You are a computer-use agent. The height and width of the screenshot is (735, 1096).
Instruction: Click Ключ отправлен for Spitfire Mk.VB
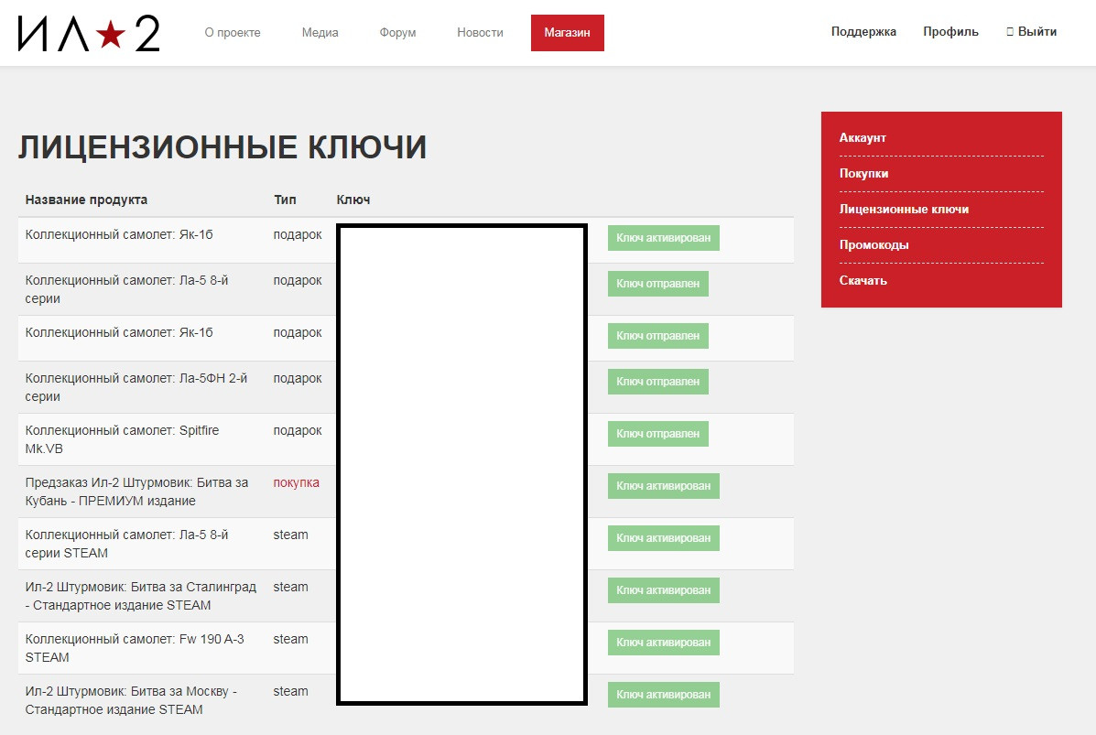coord(657,434)
